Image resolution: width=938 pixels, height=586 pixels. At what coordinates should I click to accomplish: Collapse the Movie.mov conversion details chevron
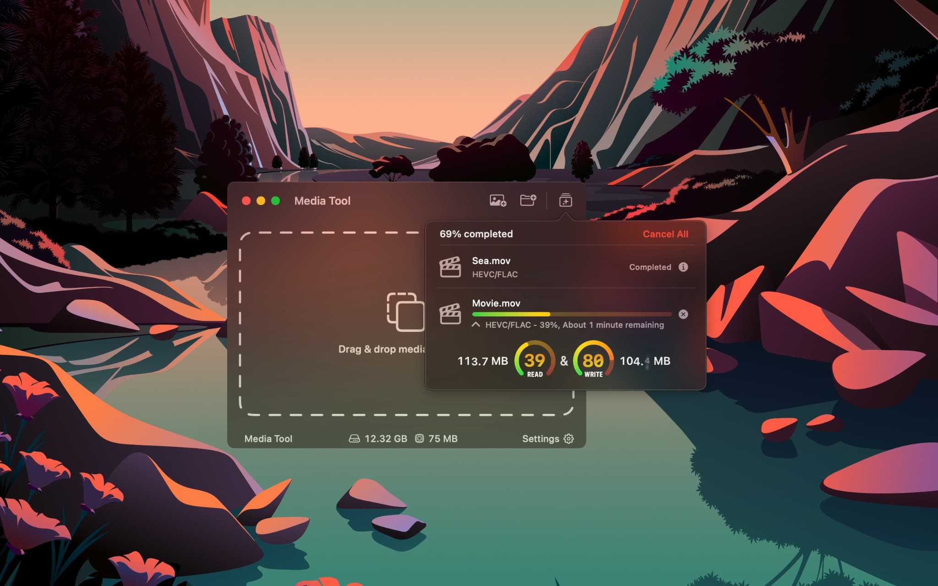(475, 325)
